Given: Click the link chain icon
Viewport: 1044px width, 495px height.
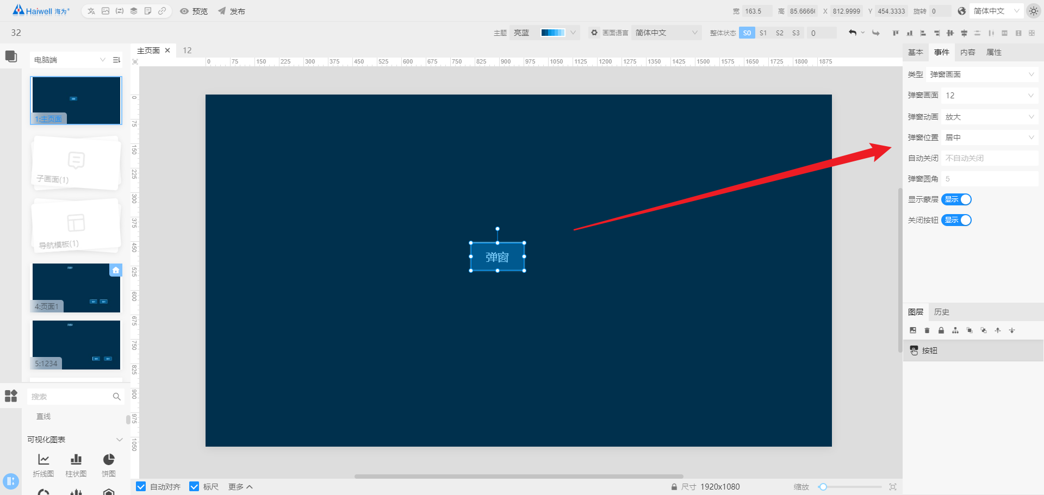Looking at the screenshot, I should pos(162,11).
